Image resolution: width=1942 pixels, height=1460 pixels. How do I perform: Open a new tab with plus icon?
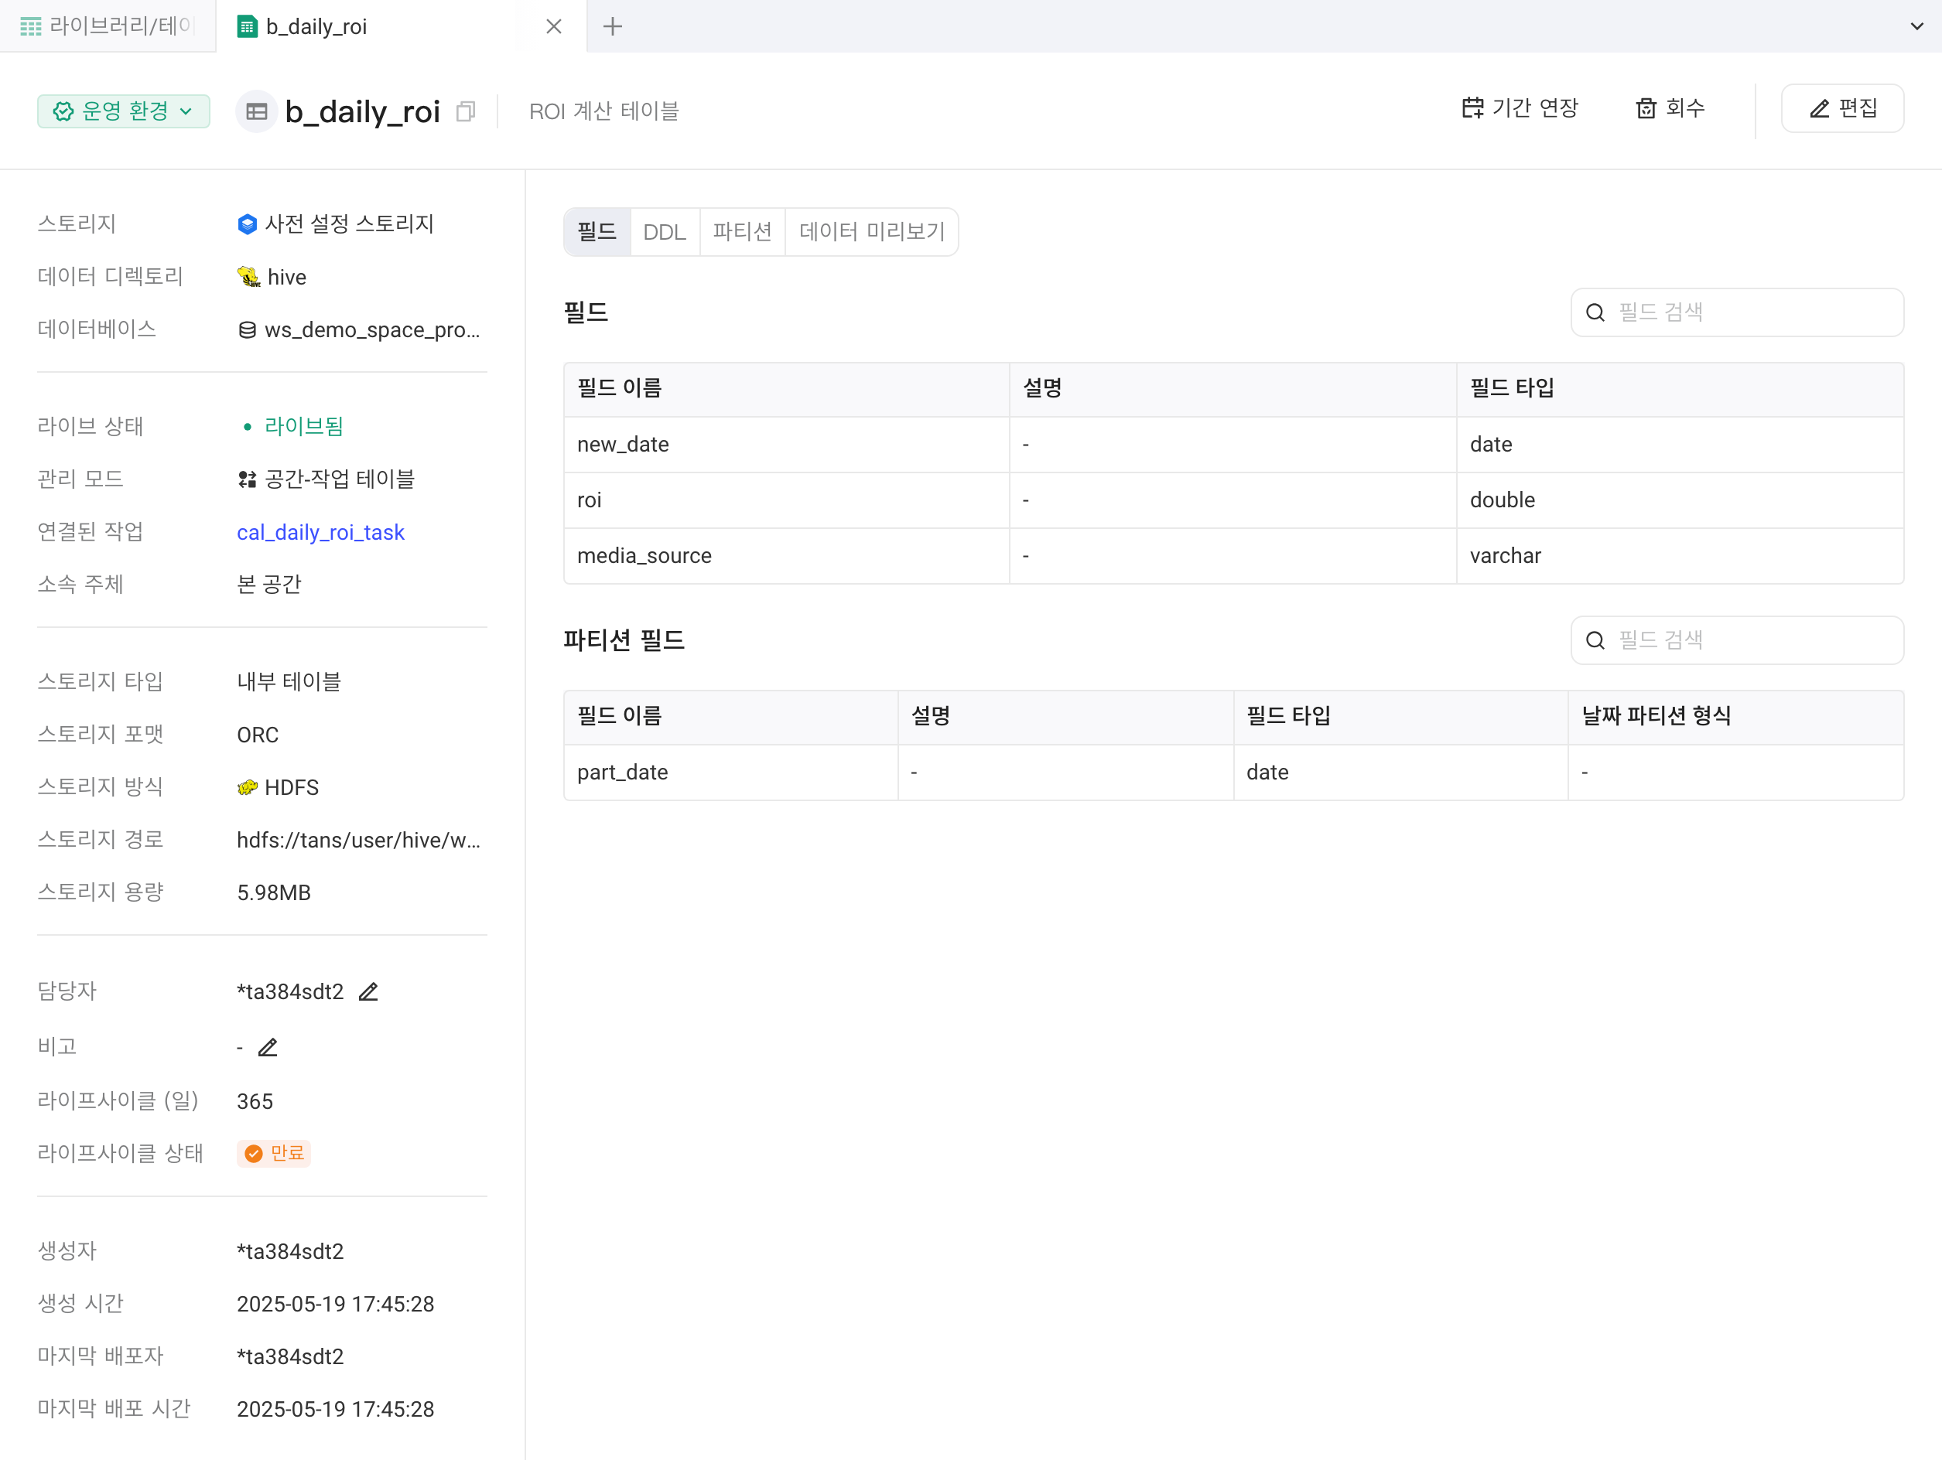[x=613, y=26]
